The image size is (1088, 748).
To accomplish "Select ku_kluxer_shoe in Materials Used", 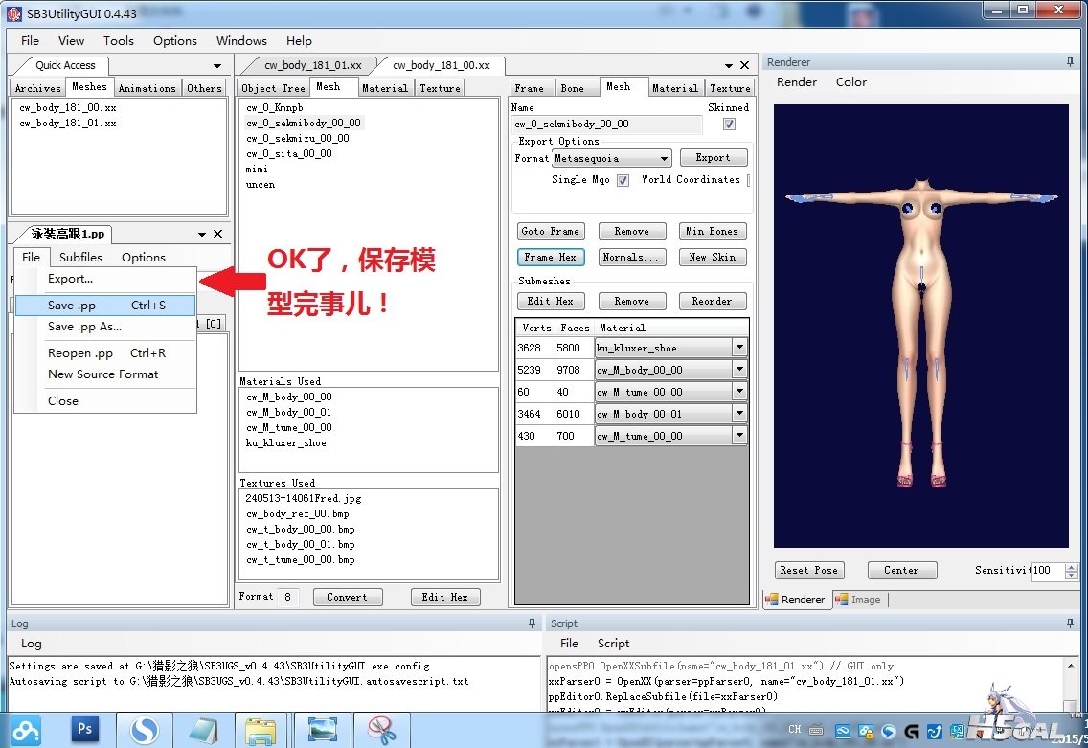I will point(286,442).
